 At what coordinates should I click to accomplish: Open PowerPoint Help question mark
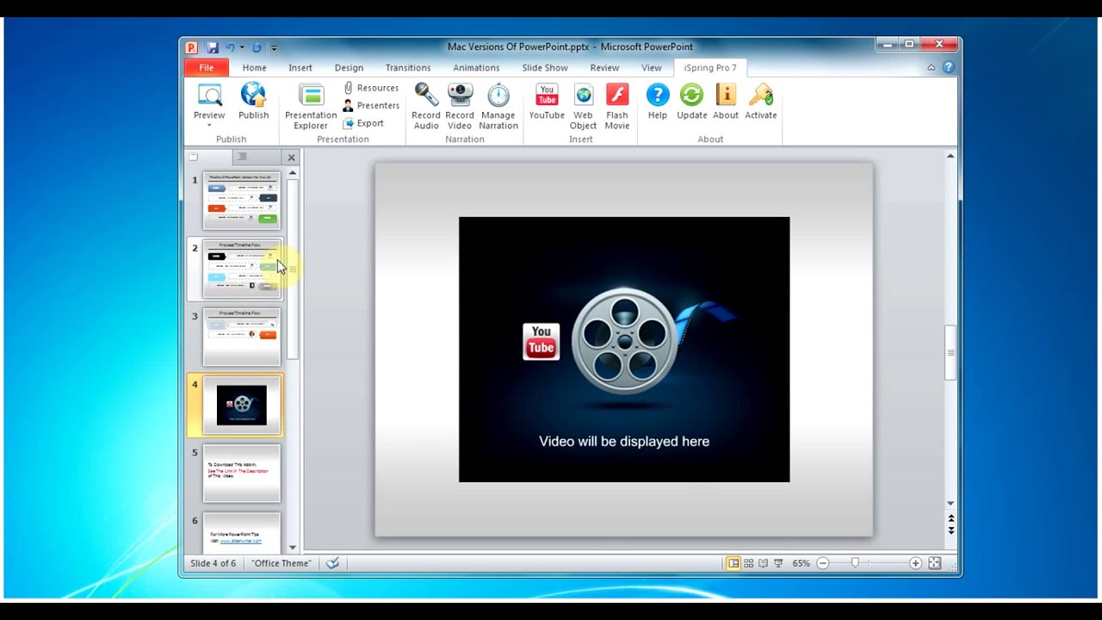[x=949, y=67]
